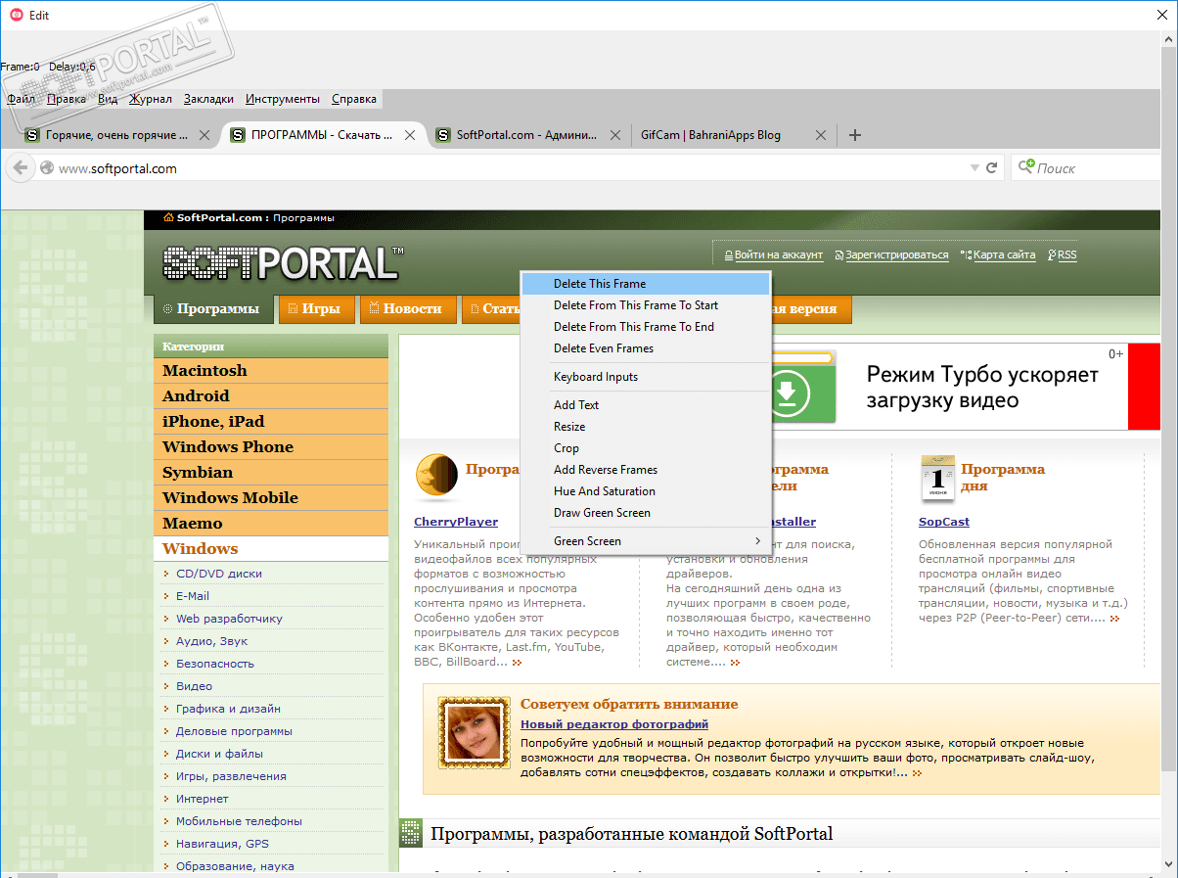Open a new tab with plus icon
1178x878 pixels.
click(x=855, y=135)
